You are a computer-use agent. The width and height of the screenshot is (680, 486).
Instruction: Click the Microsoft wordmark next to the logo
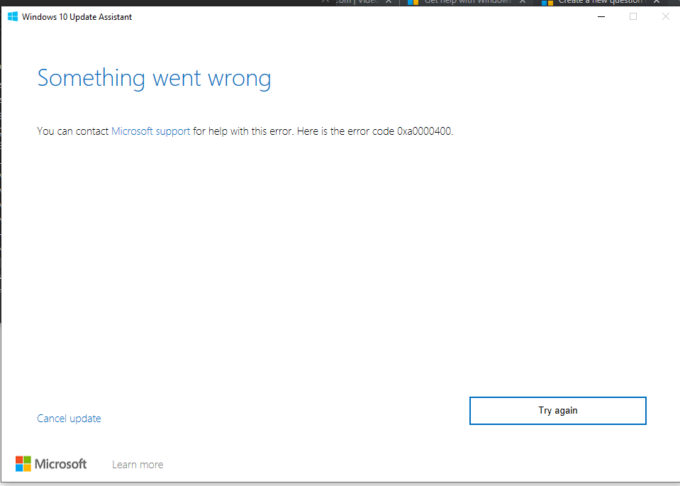click(x=61, y=463)
